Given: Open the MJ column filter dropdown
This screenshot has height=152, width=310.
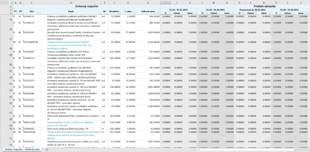Looking at the screenshot, I should coord(106,13).
